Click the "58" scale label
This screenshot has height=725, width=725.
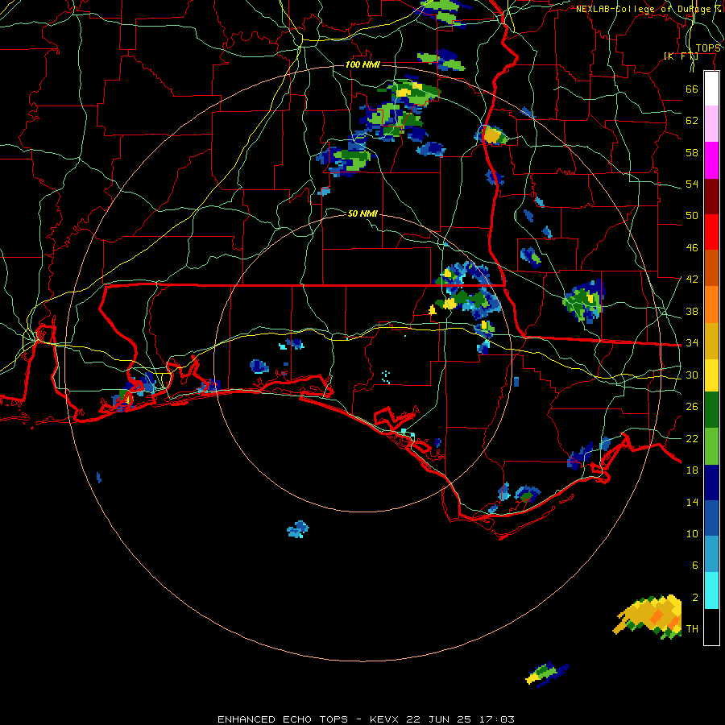pos(692,152)
